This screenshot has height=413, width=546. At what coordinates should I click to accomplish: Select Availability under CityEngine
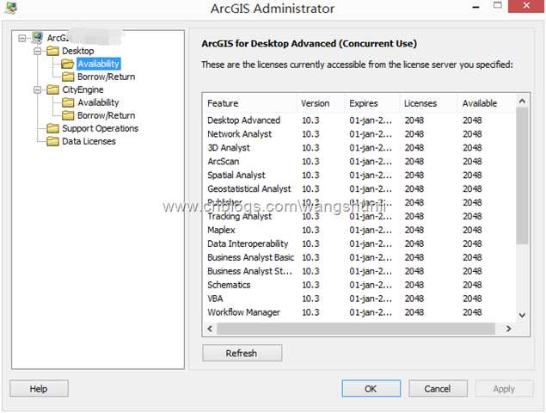click(x=98, y=102)
